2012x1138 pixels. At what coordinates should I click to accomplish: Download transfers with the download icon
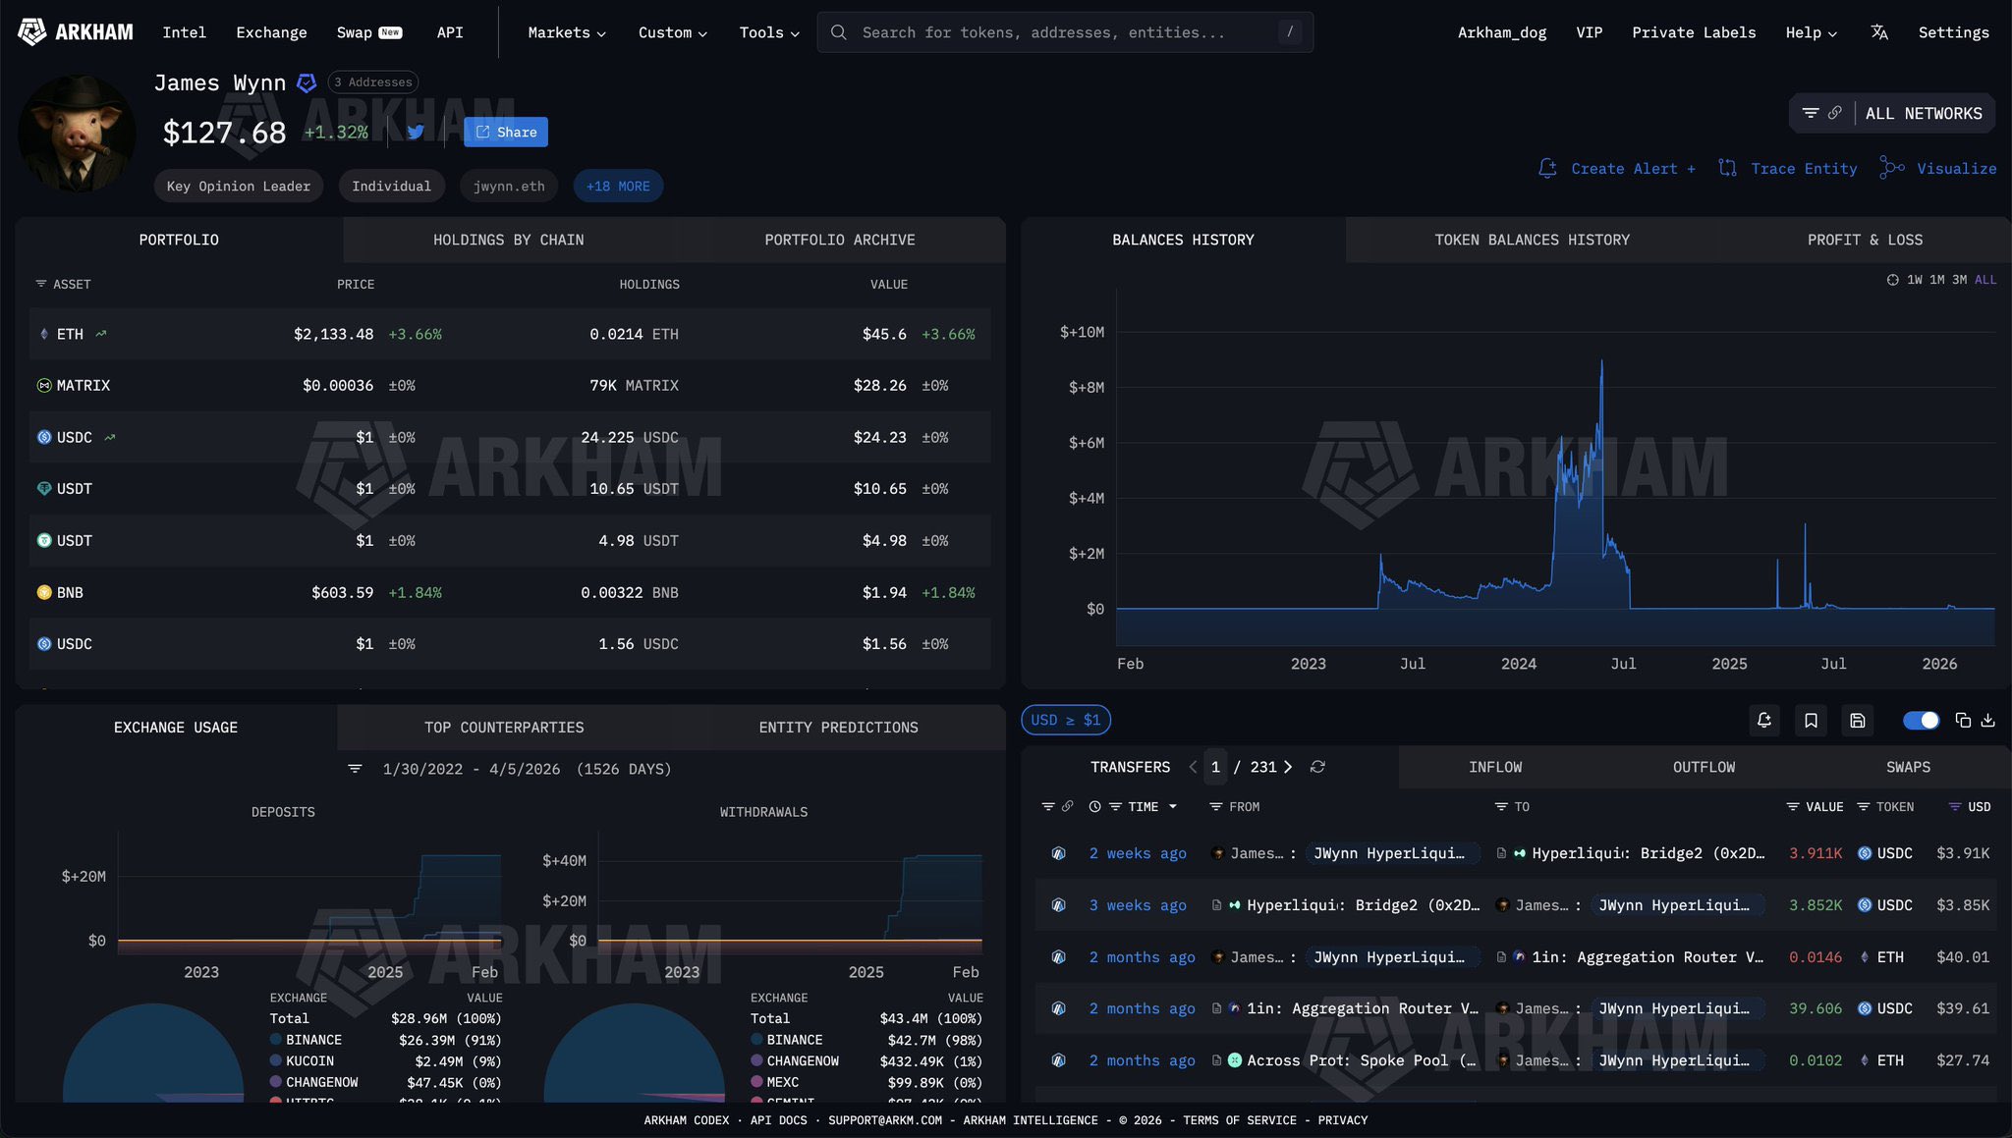click(1987, 721)
